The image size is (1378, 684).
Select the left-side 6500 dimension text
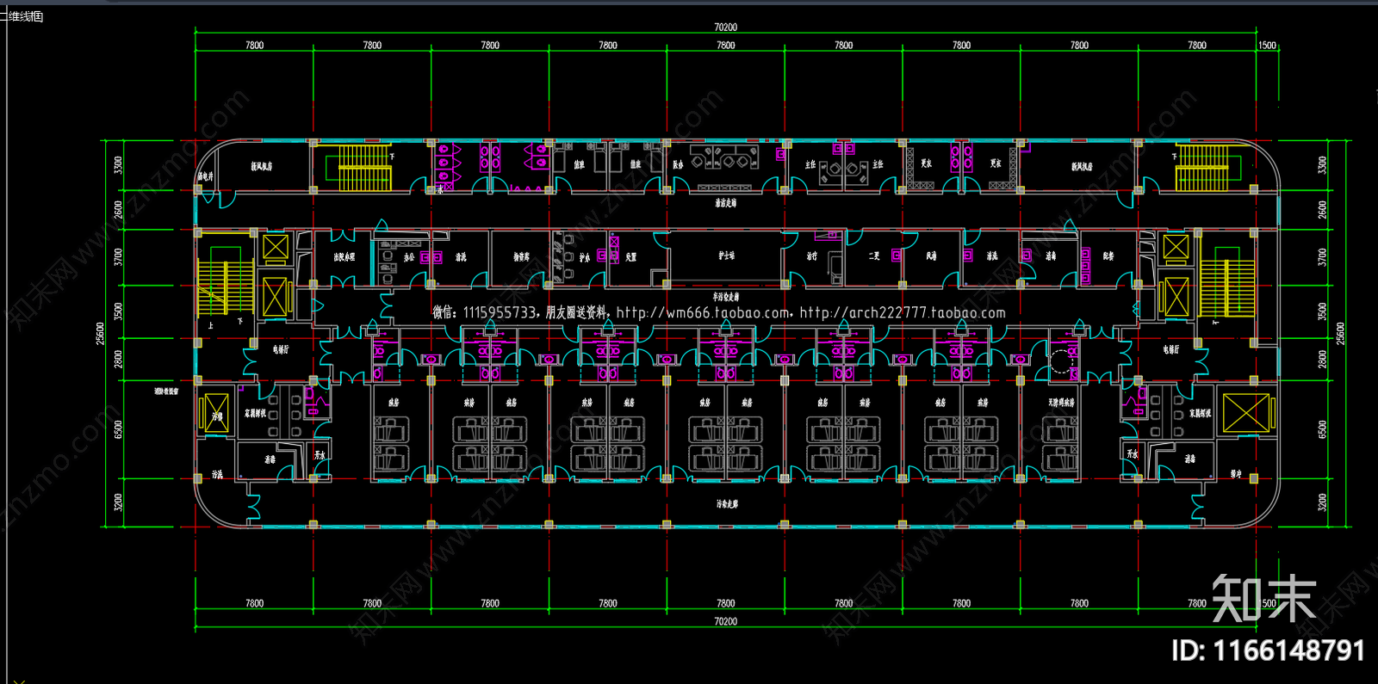point(119,428)
